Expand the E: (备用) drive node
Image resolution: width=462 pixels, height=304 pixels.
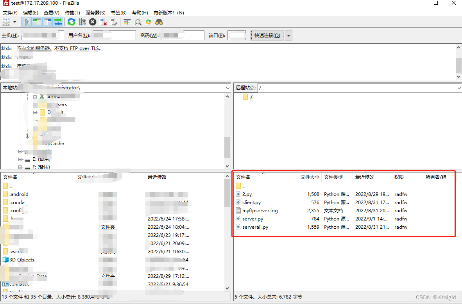(20, 159)
